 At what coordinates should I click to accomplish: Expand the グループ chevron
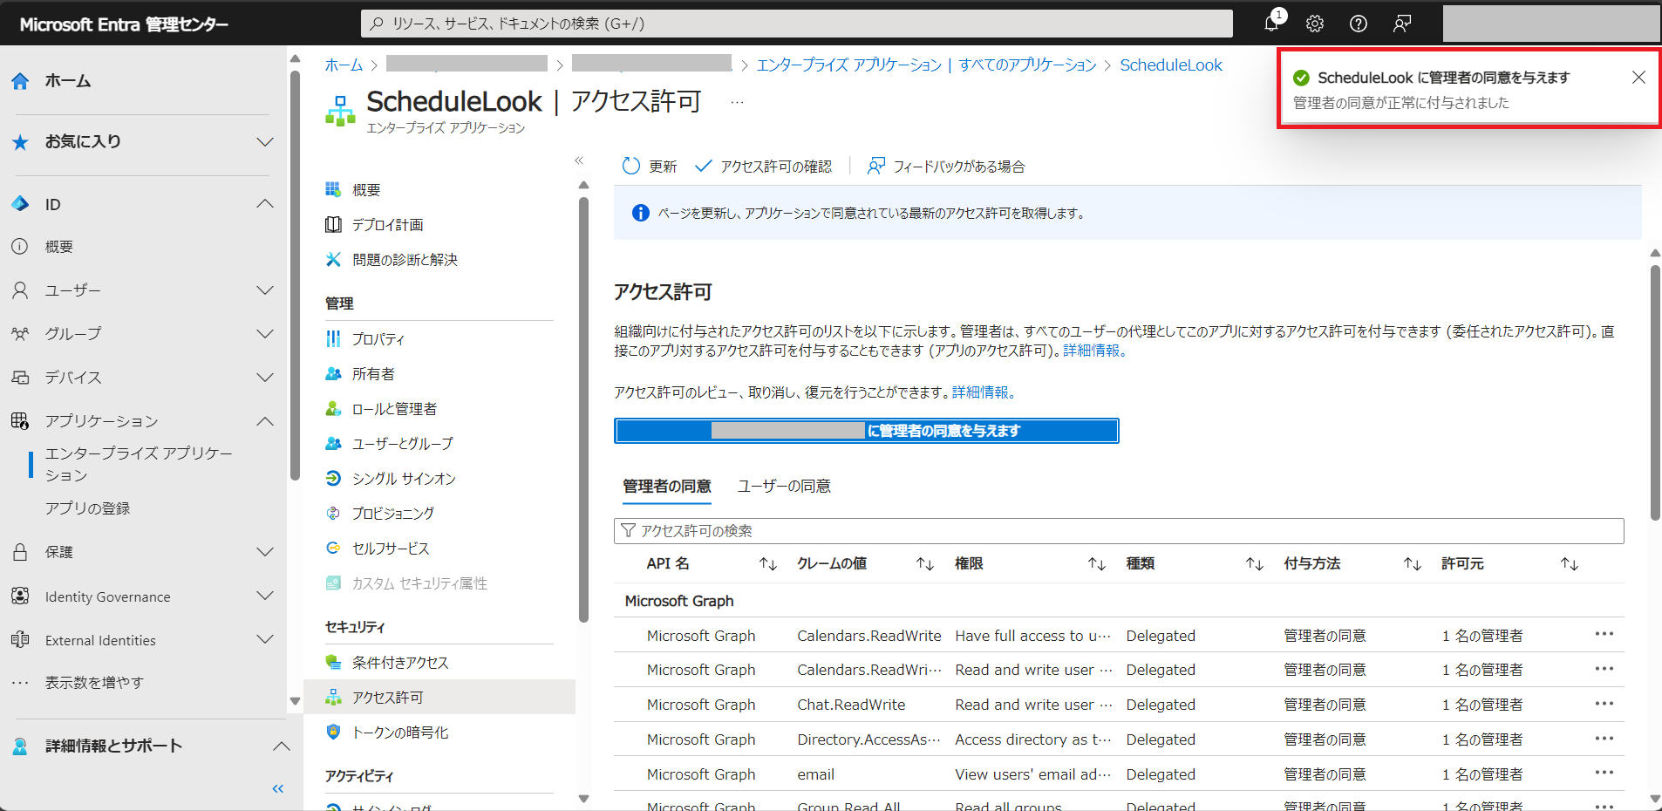point(265,334)
